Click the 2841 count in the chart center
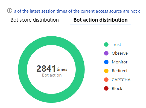Screen dimensions: 146x108 pyautogui.click(x=46, y=69)
